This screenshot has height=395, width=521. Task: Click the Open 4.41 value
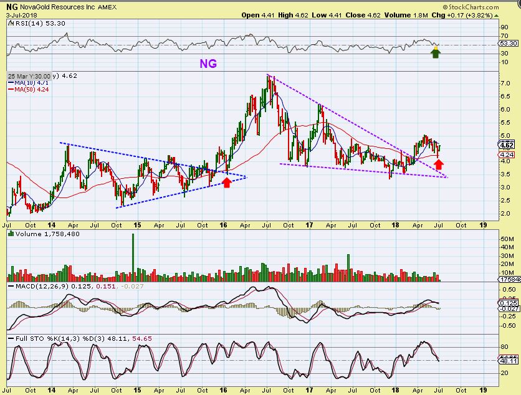258,15
